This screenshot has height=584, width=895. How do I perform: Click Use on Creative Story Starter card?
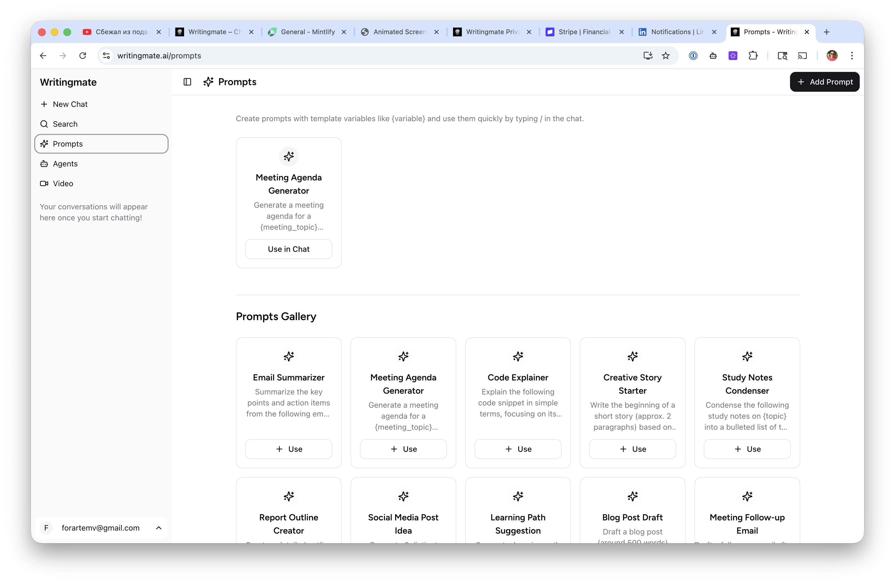click(x=632, y=449)
